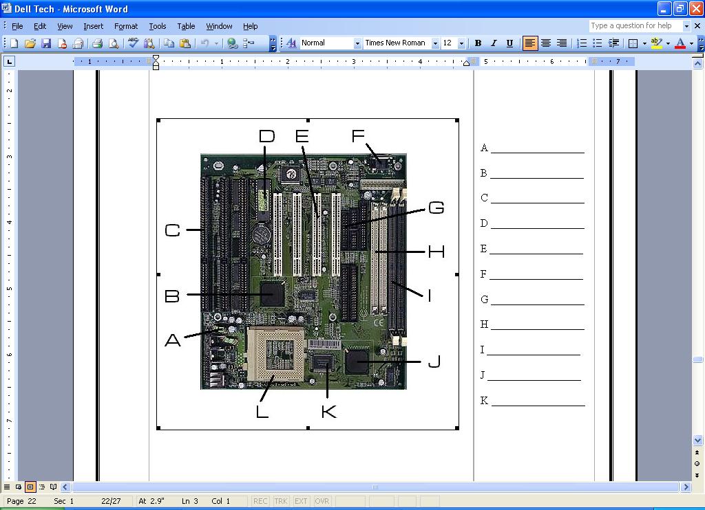Toggle bold formatting

click(x=478, y=43)
